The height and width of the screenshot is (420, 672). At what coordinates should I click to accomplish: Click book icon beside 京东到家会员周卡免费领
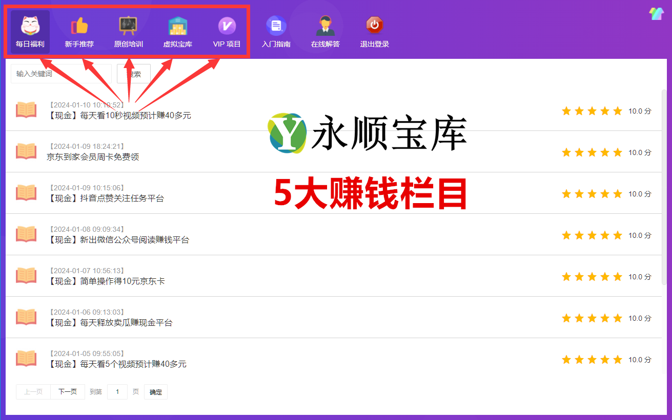coord(26,151)
